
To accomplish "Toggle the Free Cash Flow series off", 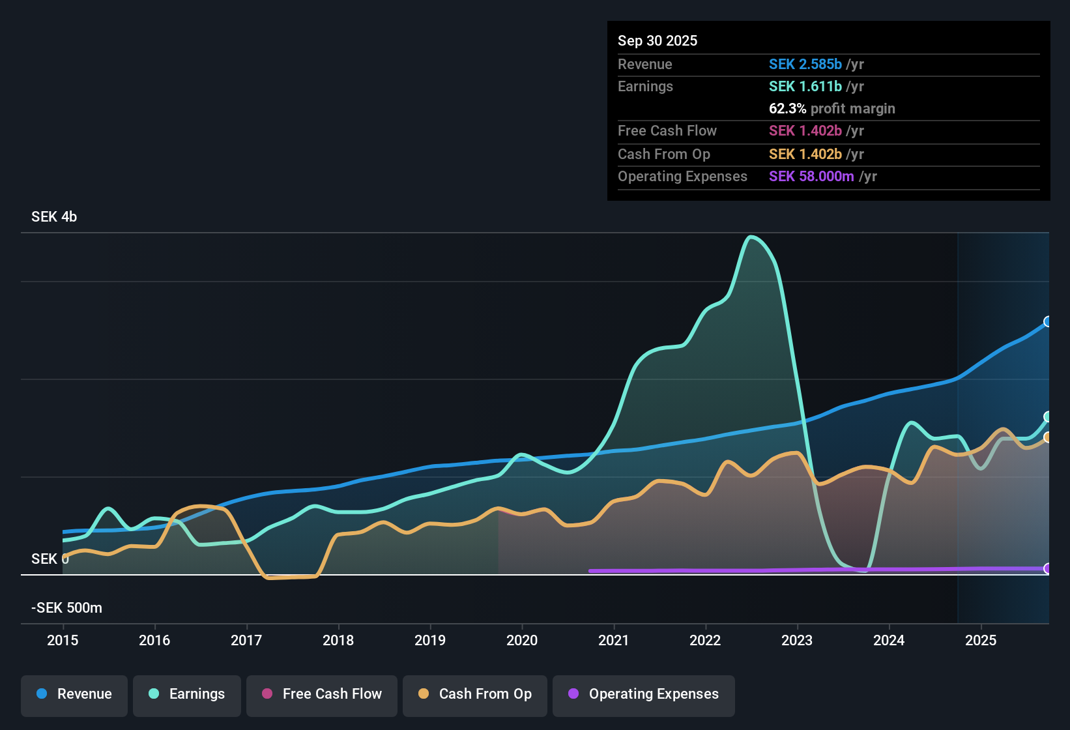I will tap(321, 694).
